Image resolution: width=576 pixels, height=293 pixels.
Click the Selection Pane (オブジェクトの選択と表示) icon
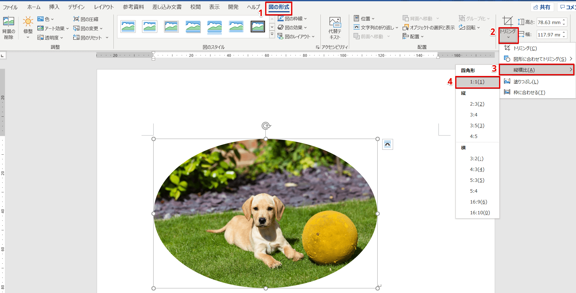click(406, 28)
